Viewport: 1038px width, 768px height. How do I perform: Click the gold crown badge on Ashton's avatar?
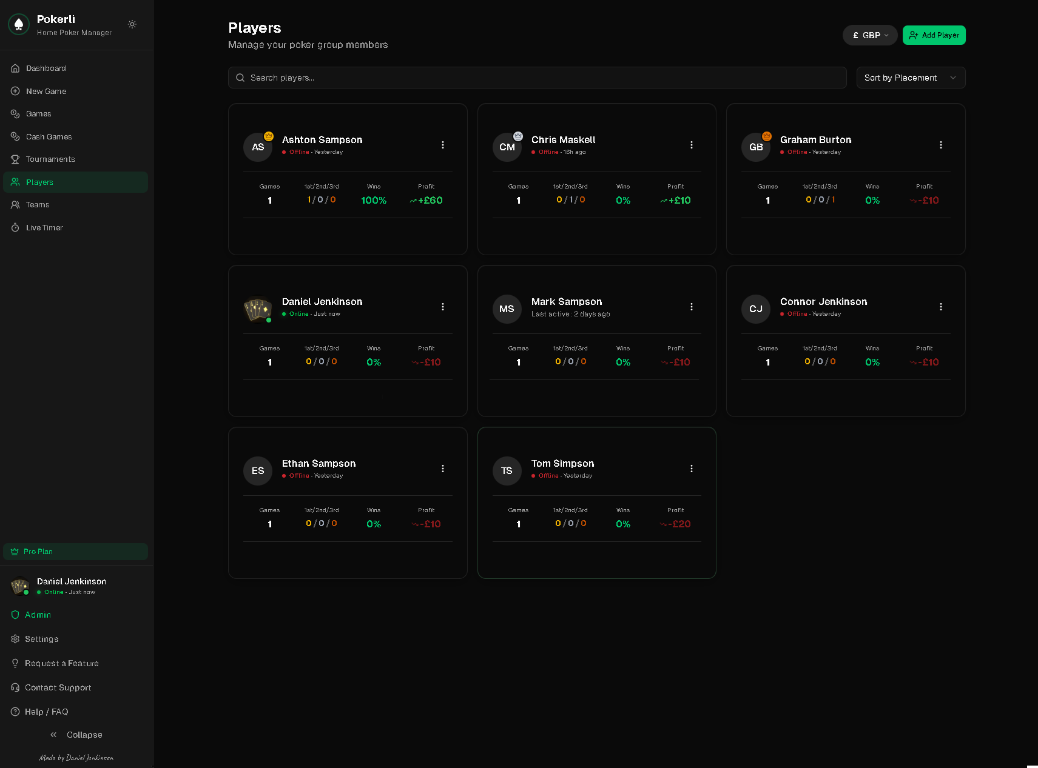(269, 136)
